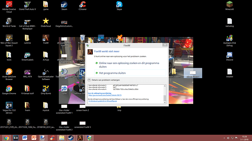Open the Skype desktop shortcut
The width and height of the screenshot is (252, 141).
pos(119,6)
